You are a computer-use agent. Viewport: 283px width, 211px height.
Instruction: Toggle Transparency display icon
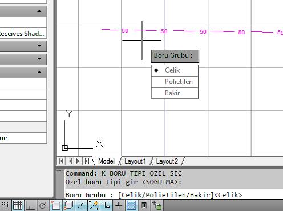point(131,205)
